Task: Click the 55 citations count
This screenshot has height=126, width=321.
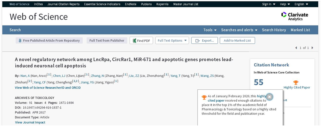Action: (259, 82)
